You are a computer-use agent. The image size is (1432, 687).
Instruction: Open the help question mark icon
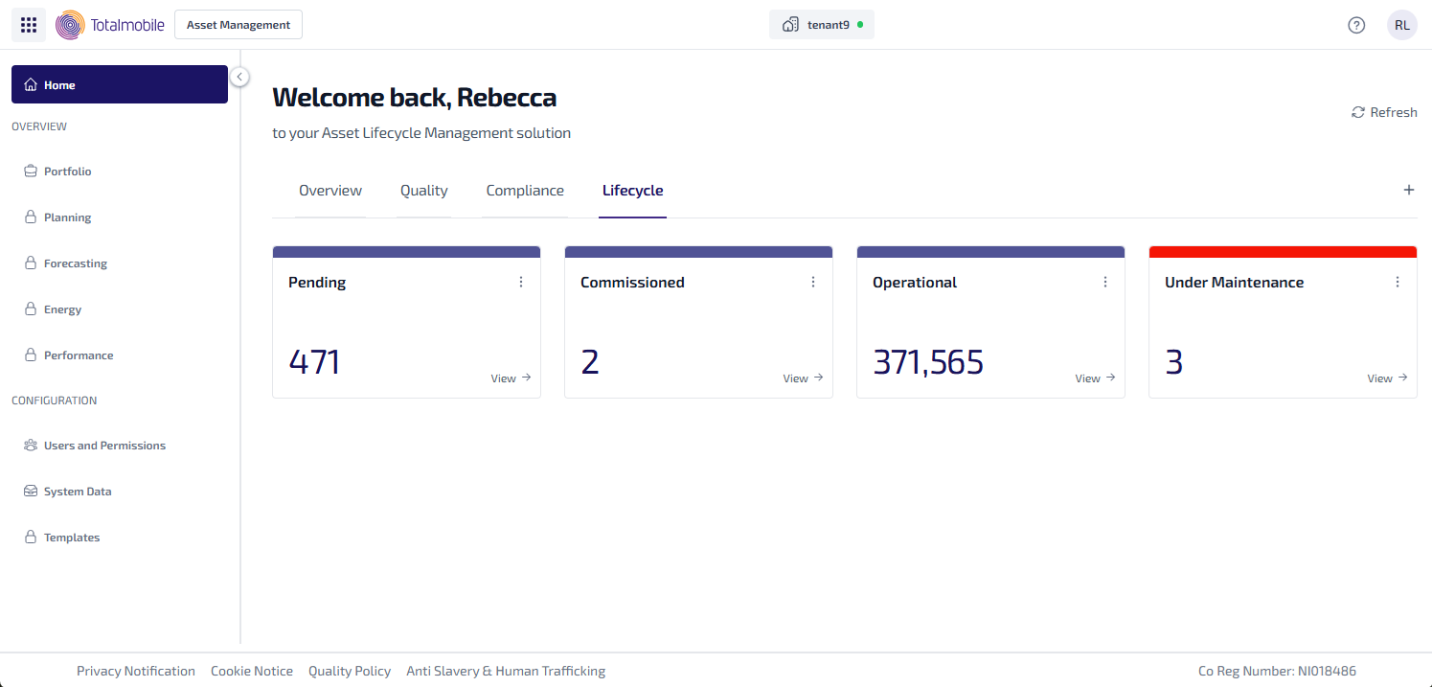click(1356, 25)
